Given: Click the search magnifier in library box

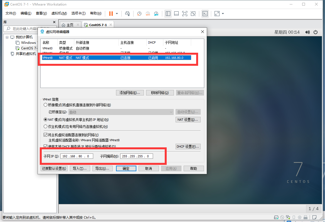Looking at the screenshot, I should [9, 29].
